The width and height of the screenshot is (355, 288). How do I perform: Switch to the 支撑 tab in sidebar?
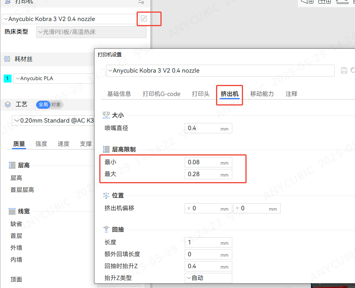tap(86, 144)
